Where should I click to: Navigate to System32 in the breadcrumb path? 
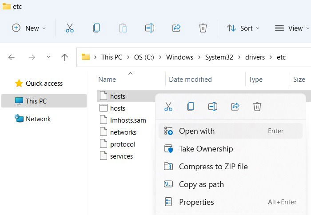click(x=219, y=57)
